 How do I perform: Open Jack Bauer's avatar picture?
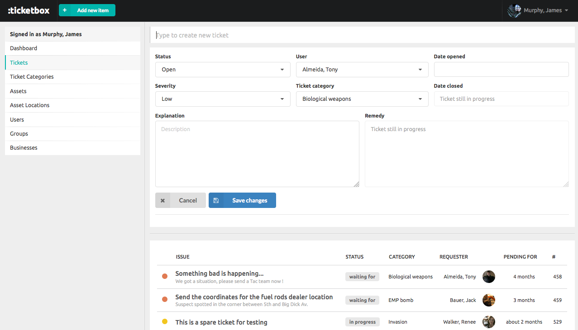489,300
